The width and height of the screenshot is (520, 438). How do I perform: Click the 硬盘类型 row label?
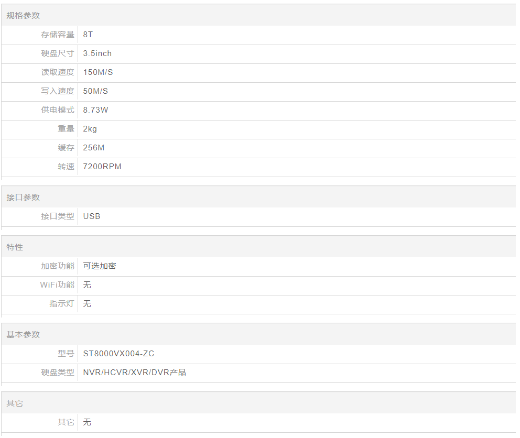[58, 373]
